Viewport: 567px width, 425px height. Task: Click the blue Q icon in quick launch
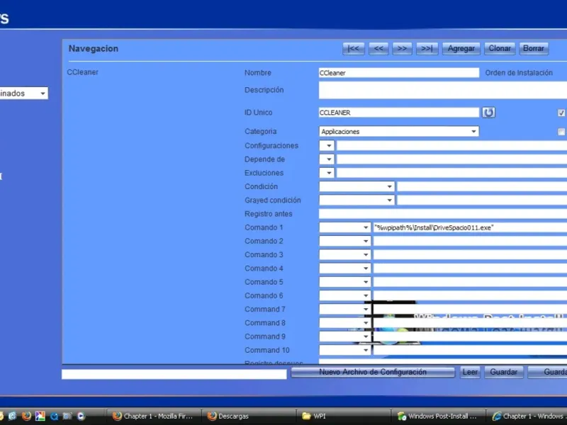55,416
